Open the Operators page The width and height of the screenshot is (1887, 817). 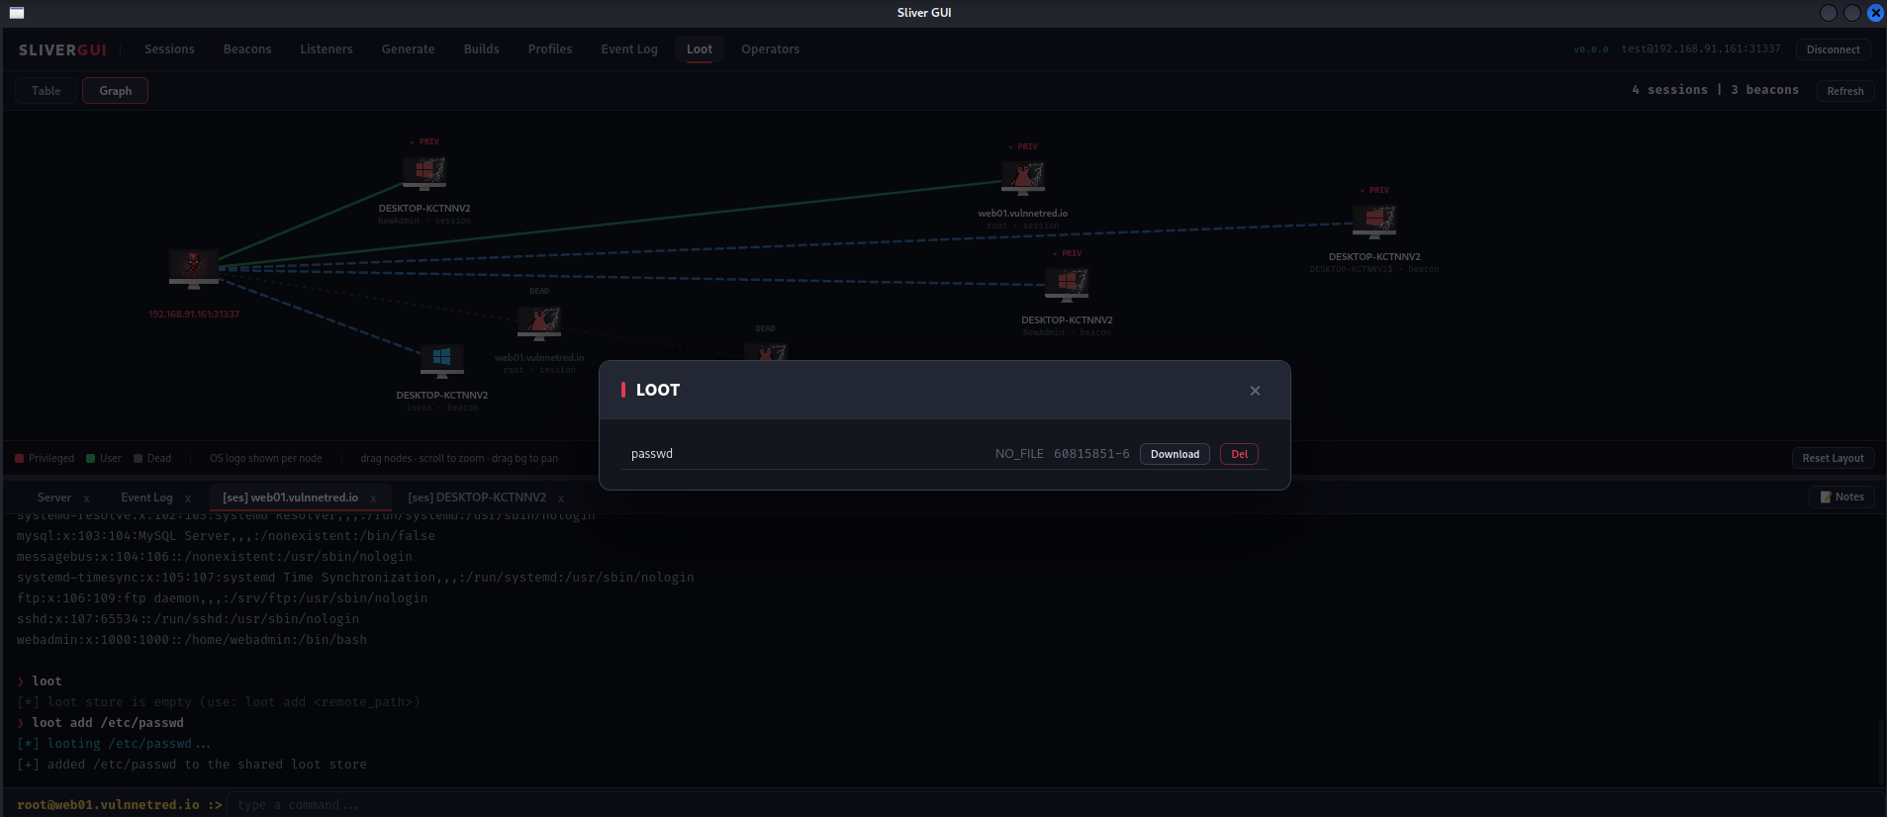pos(770,49)
